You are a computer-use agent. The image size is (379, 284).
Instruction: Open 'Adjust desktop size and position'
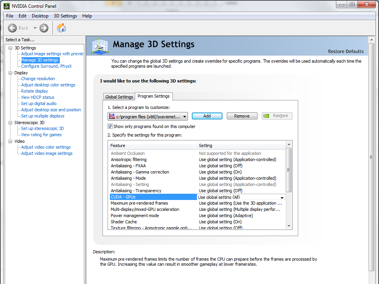click(51, 110)
